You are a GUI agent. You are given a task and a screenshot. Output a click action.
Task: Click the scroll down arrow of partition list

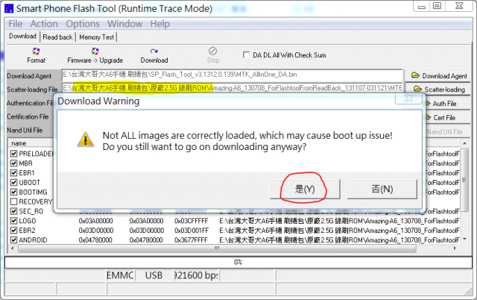464,240
